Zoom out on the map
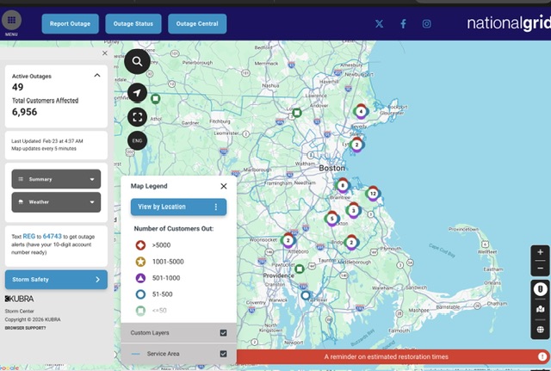Viewport: 551px width, 371px height. coord(540,269)
